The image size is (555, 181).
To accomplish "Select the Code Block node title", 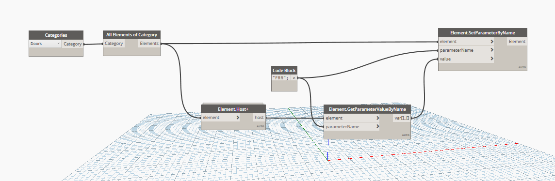I will (284, 70).
